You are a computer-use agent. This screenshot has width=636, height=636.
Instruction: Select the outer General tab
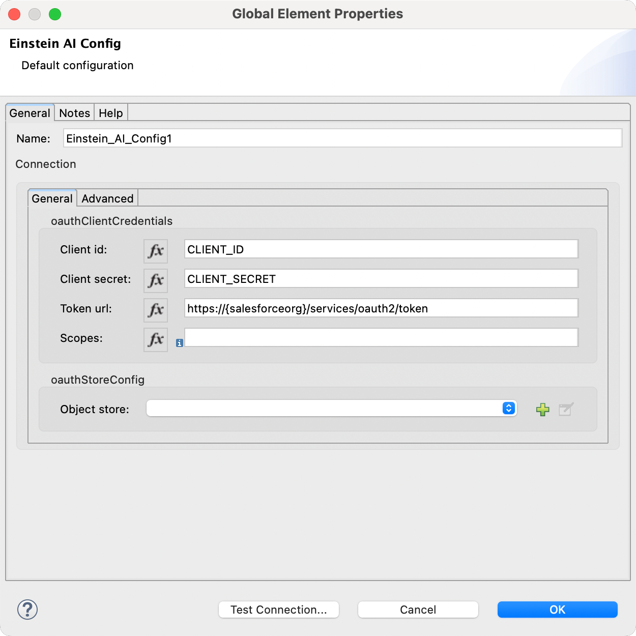30,113
